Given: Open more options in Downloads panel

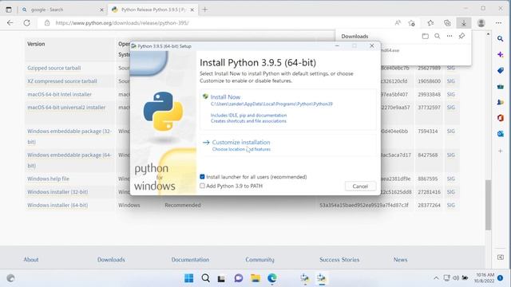Looking at the screenshot, I should point(450,36).
